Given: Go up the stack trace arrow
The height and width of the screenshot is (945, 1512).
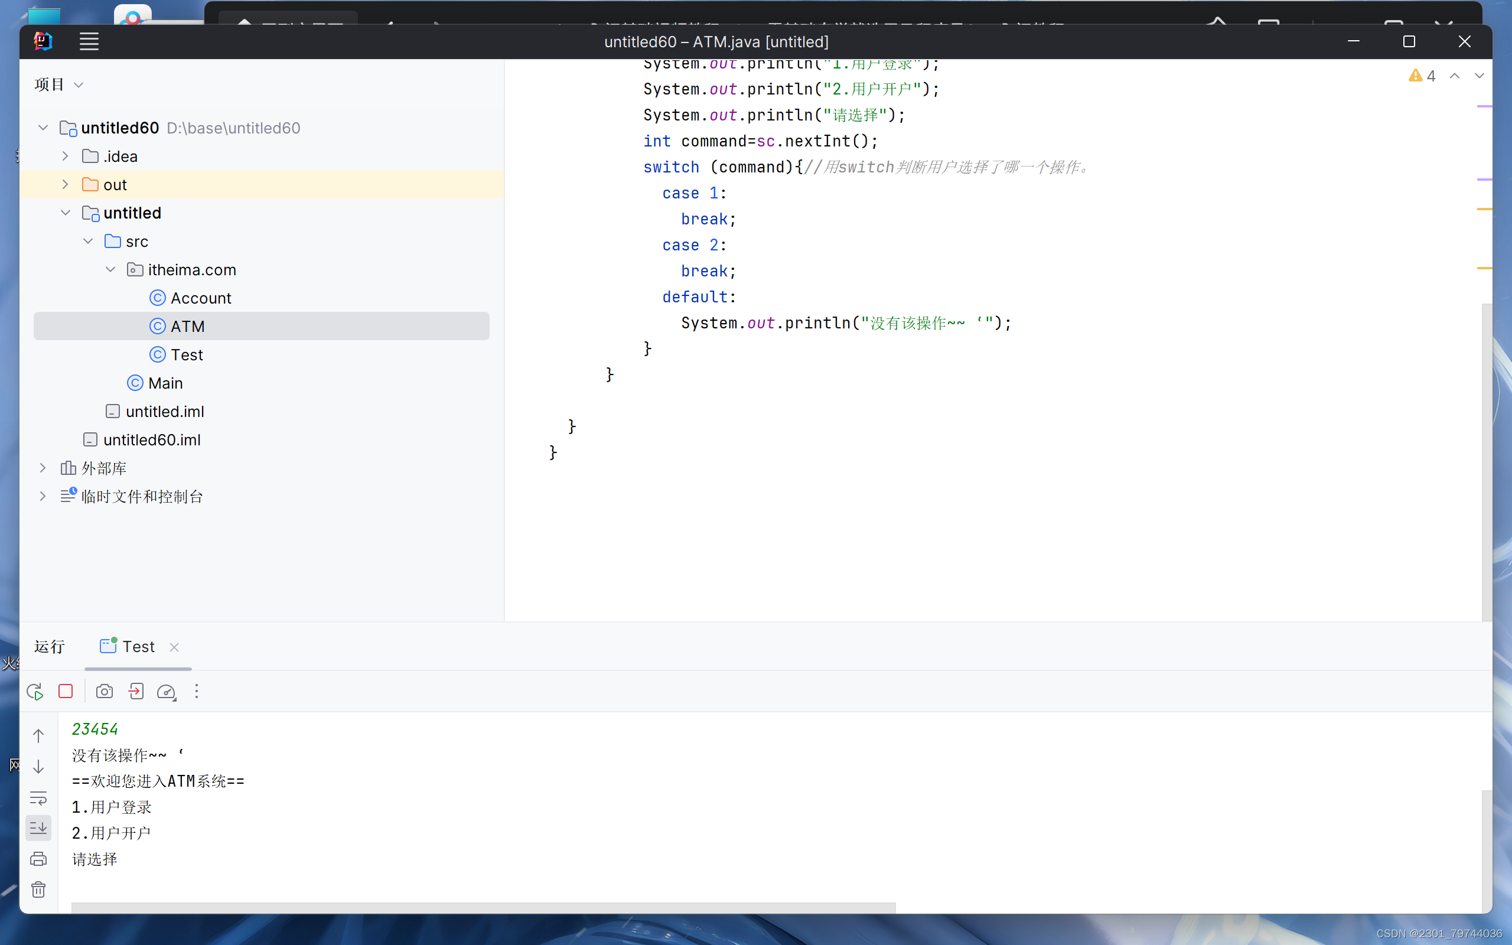Looking at the screenshot, I should (x=39, y=737).
